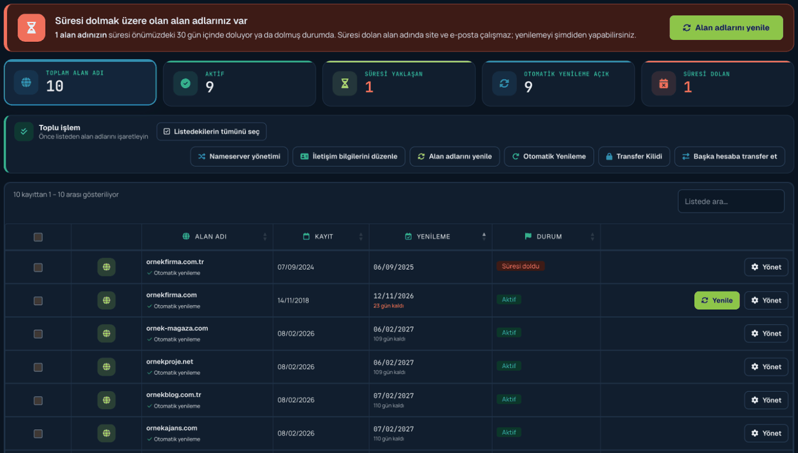Open Nameserver yönetimi bulk action

(x=239, y=156)
